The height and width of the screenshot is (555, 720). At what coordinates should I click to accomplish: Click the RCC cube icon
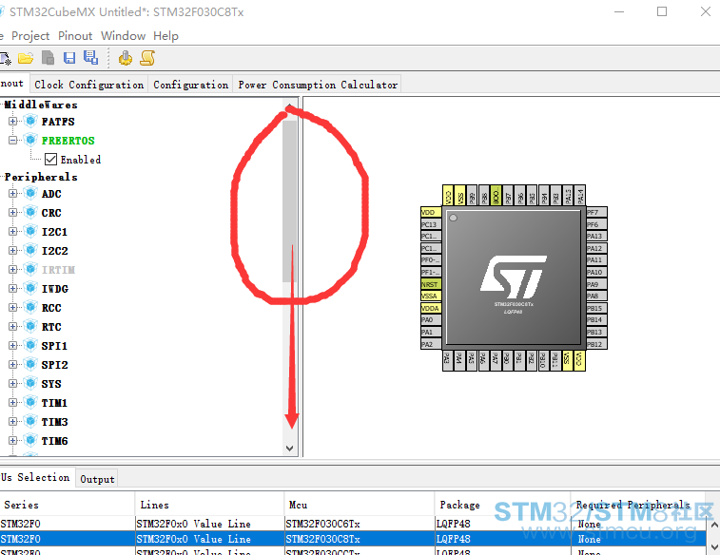[30, 308]
